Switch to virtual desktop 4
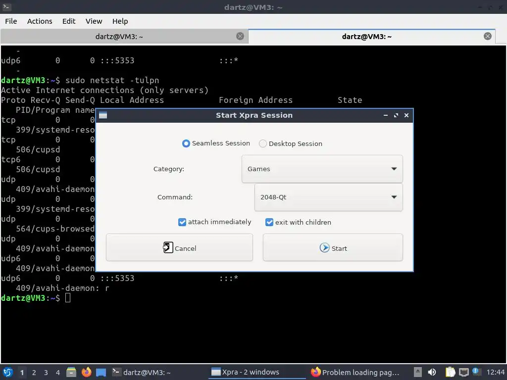 click(x=57, y=373)
